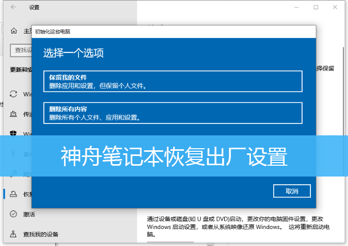The height and width of the screenshot is (246, 348).
Task: Click the Activation (激活) checkmark circle icon
Action: (x=13, y=214)
